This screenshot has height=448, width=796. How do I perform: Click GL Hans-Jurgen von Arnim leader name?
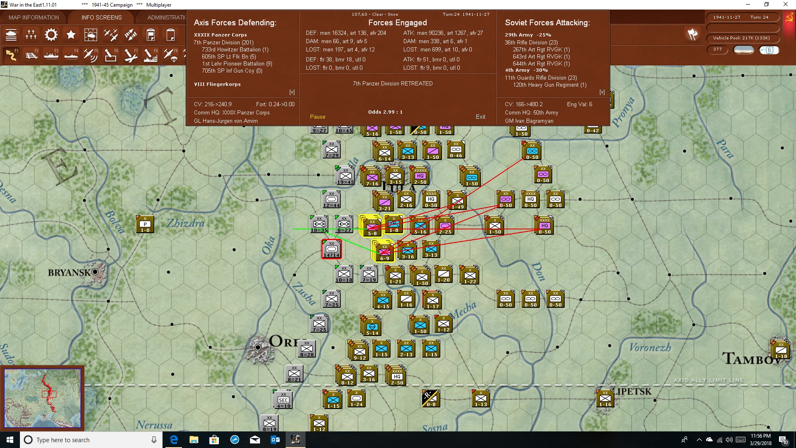coord(226,121)
